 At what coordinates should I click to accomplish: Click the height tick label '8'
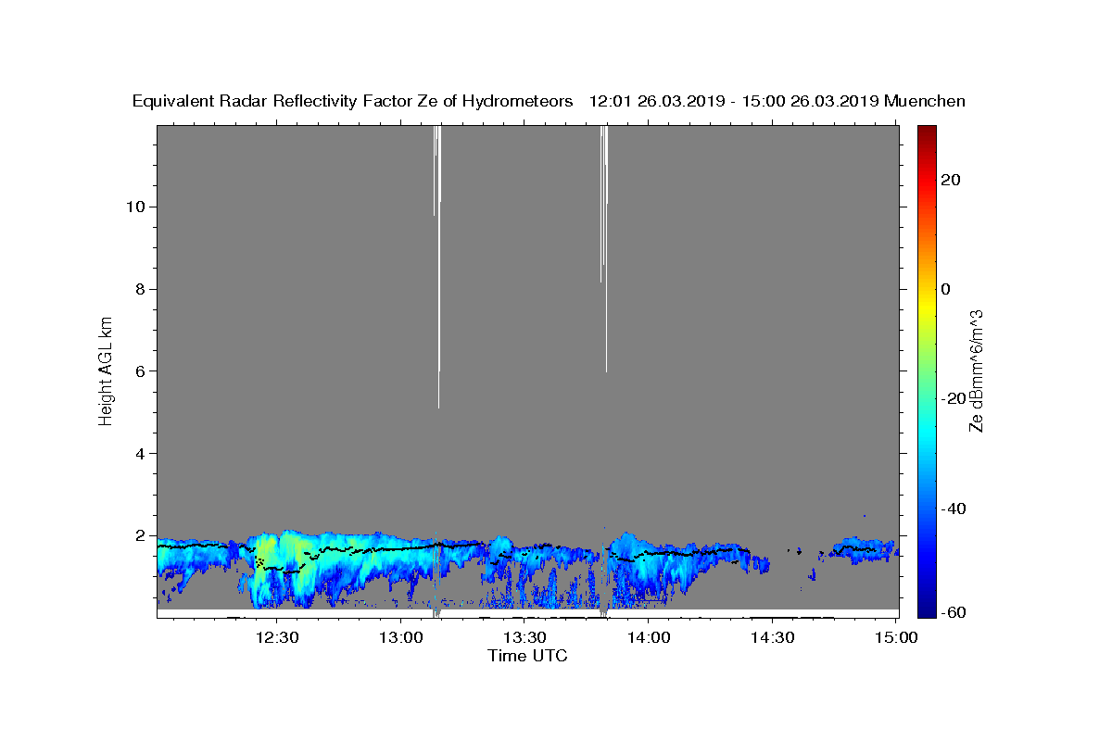[x=141, y=289]
